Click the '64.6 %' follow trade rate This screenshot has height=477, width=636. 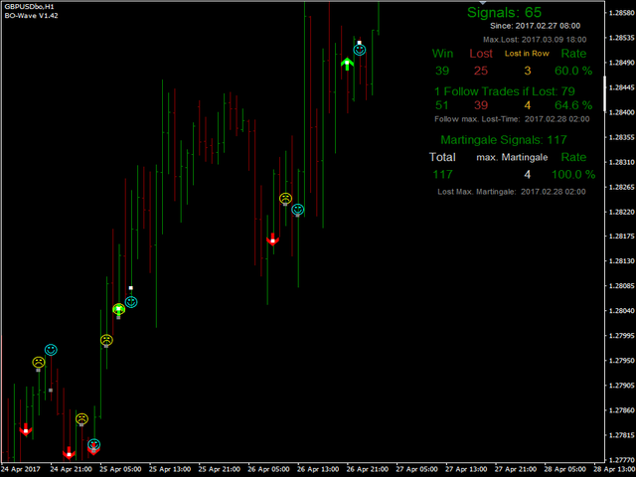[x=573, y=105]
